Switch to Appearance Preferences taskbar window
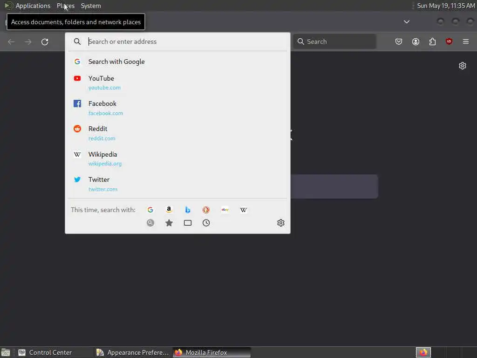Viewport: 477px width, 358px height. tap(133, 352)
